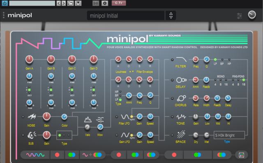The width and height of the screenshot is (263, 163).
Task: Click the Gain LFO sine icon
Action: pos(125,135)
